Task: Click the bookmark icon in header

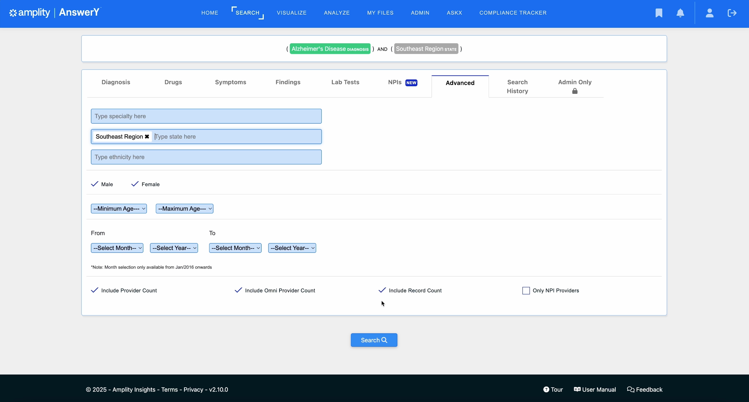Action: click(x=659, y=13)
